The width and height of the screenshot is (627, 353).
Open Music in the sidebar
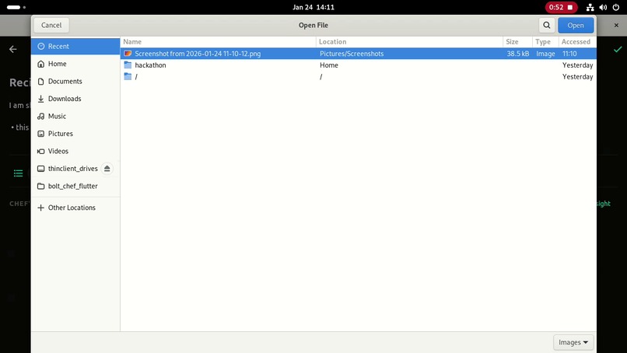75,117
